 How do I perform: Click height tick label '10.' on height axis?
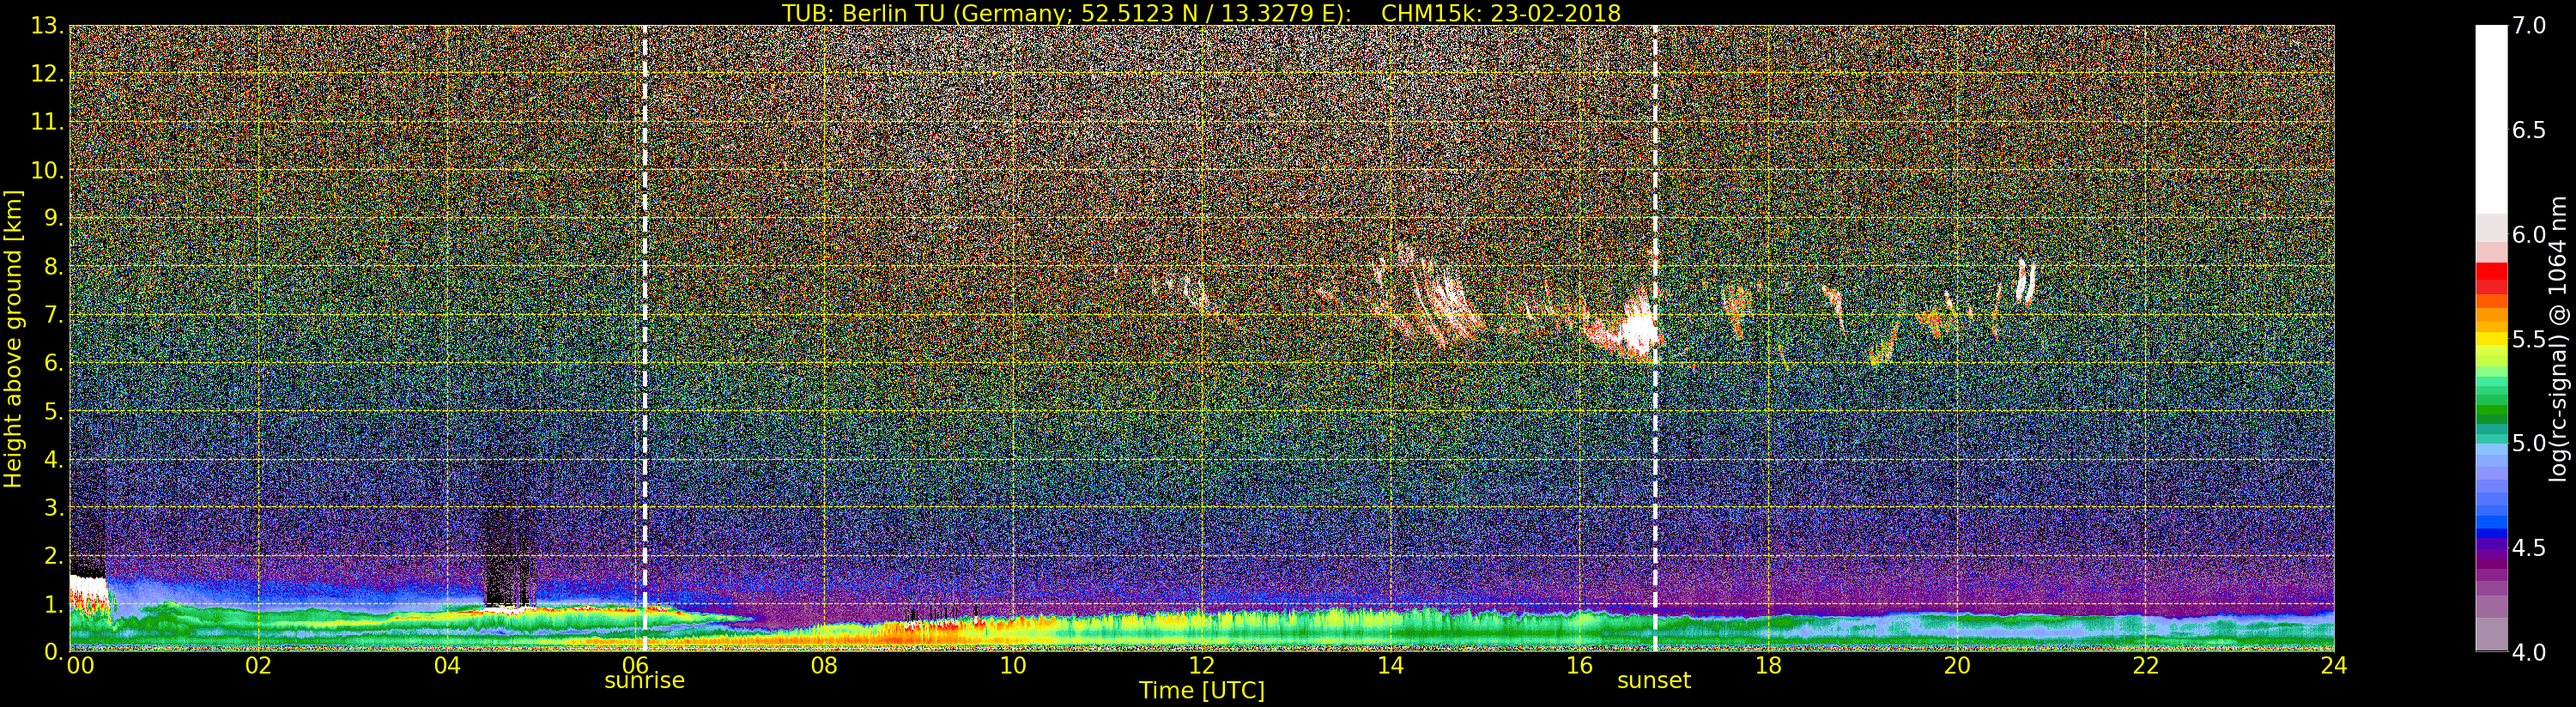click(47, 170)
